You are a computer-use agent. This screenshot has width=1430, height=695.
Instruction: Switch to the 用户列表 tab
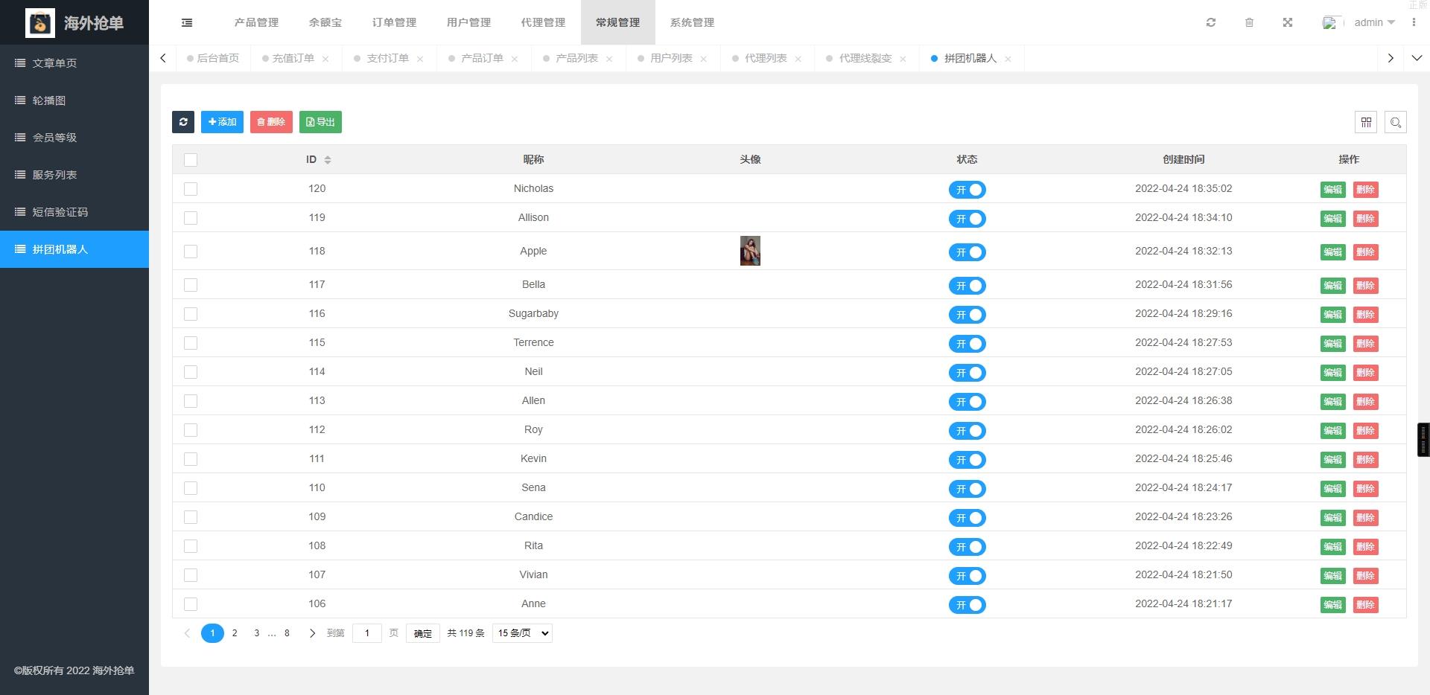(x=671, y=58)
